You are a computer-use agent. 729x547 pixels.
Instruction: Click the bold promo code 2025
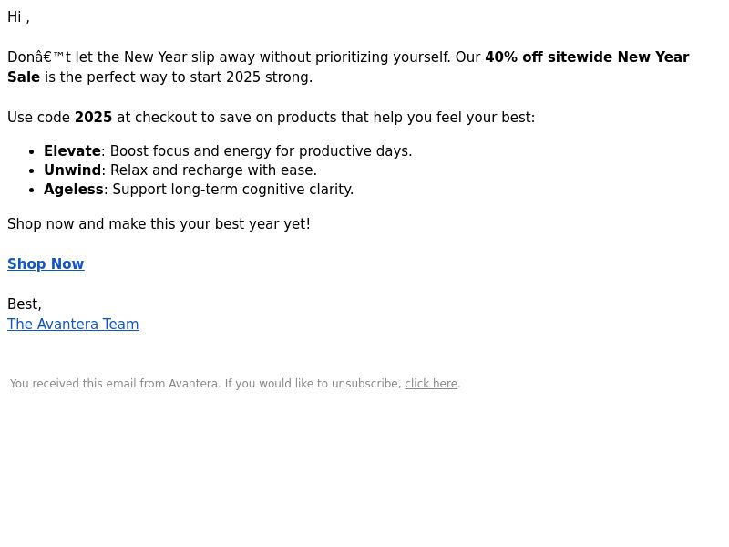coord(94,117)
